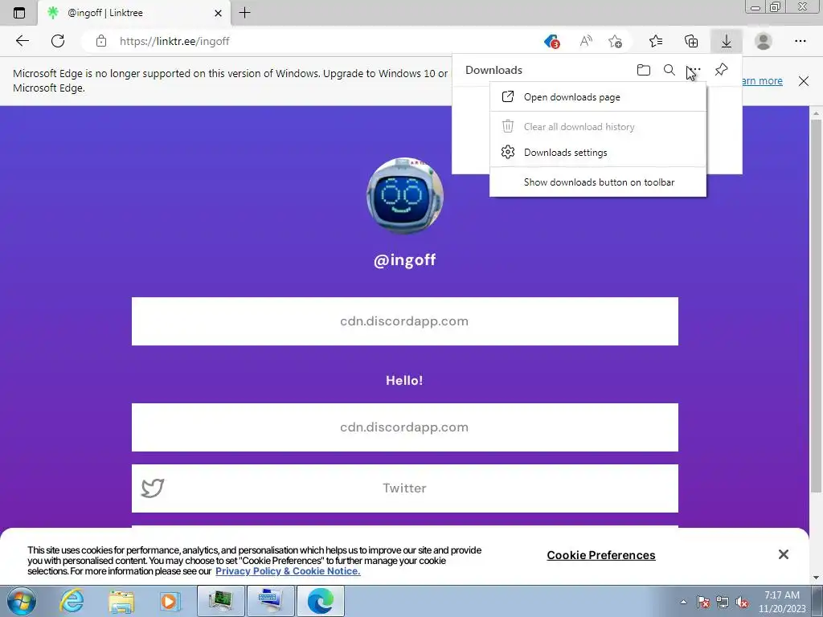Open Privacy Policy & Cookie Notice
Viewport: 823px width, 617px height.
[288, 571]
